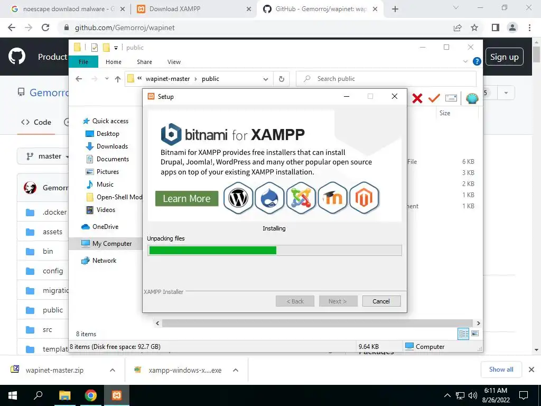Expand the Explorer ribbon chevron
541x406 pixels.
(465, 61)
